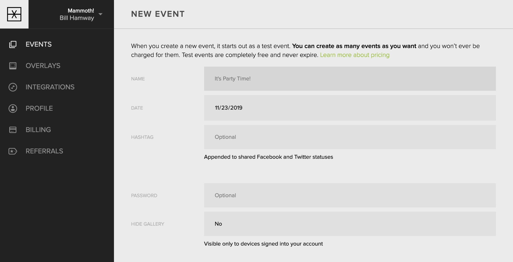Image resolution: width=513 pixels, height=262 pixels.
Task: Click the app logo icon in top-left
Action: tap(14, 14)
